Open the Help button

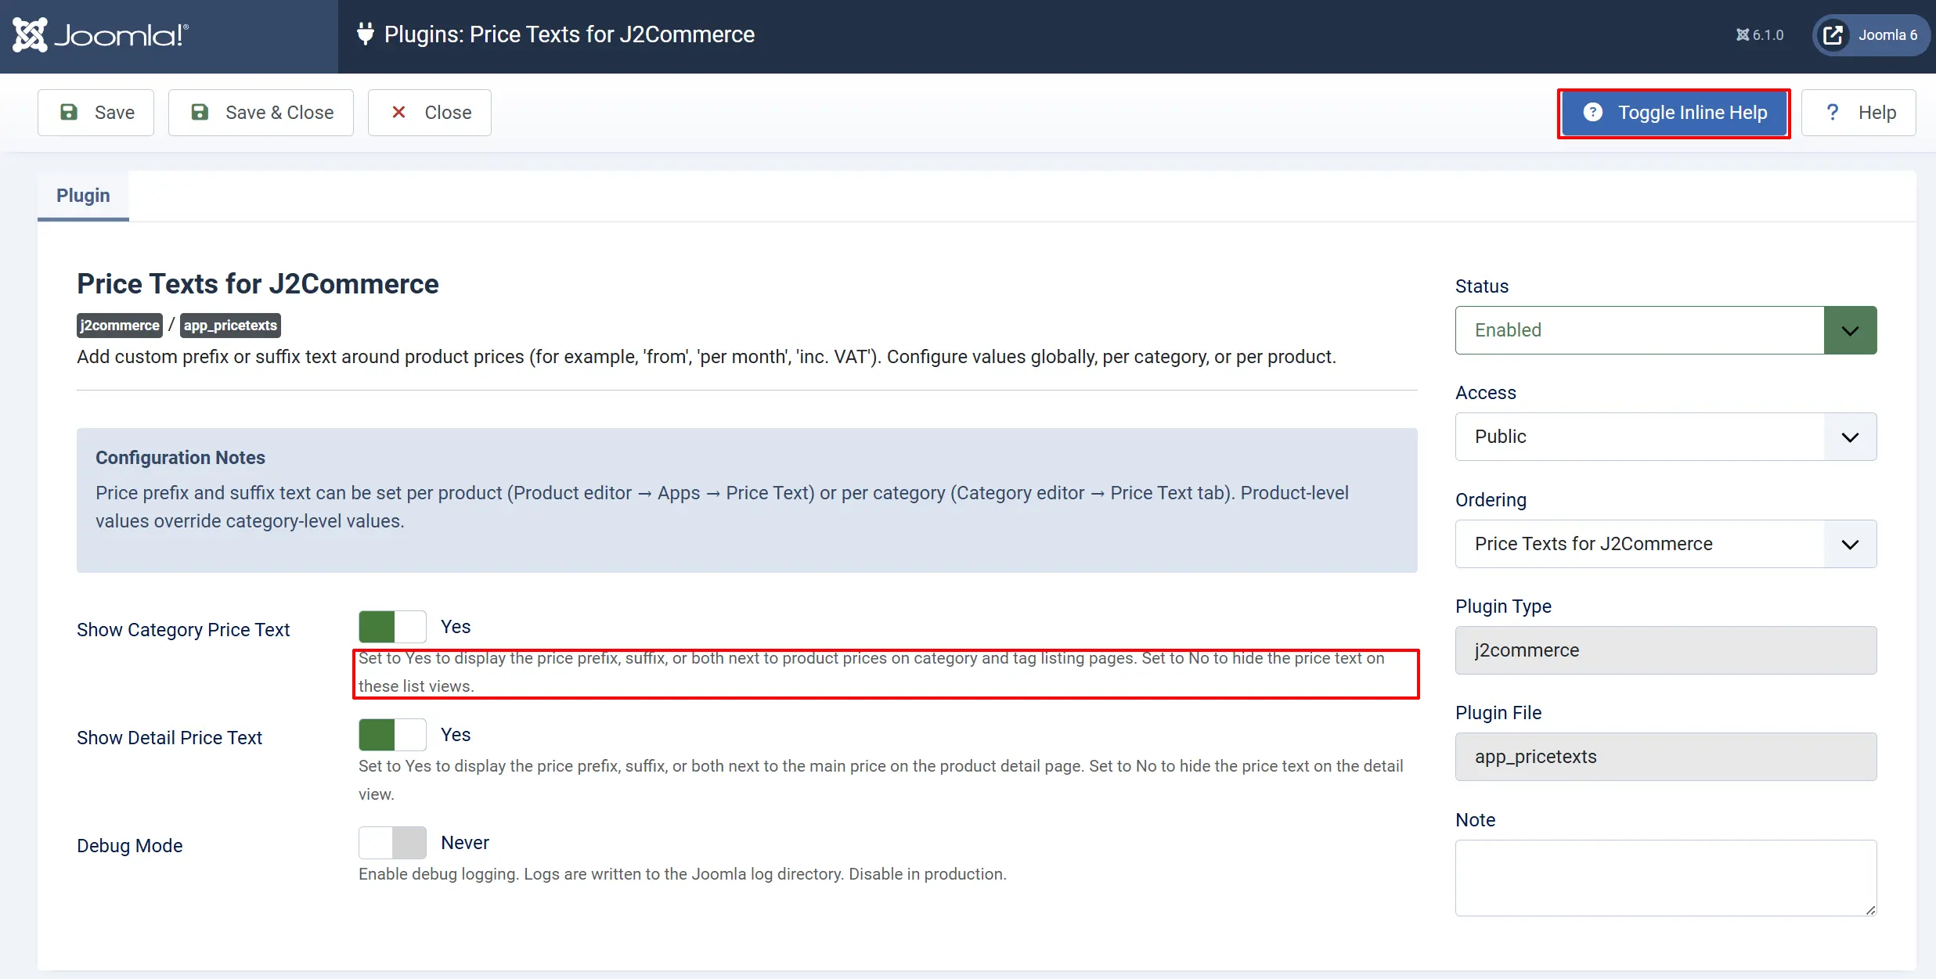tap(1859, 113)
